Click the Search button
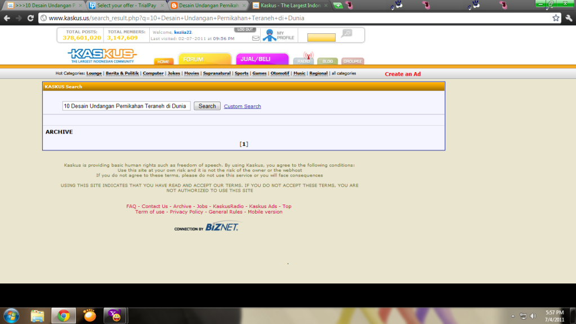Viewport: 576px width, 324px height. [207, 106]
